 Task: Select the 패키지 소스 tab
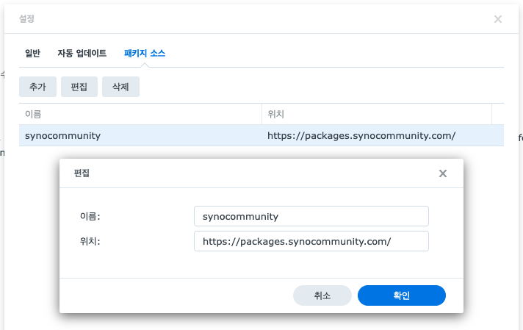(x=145, y=53)
